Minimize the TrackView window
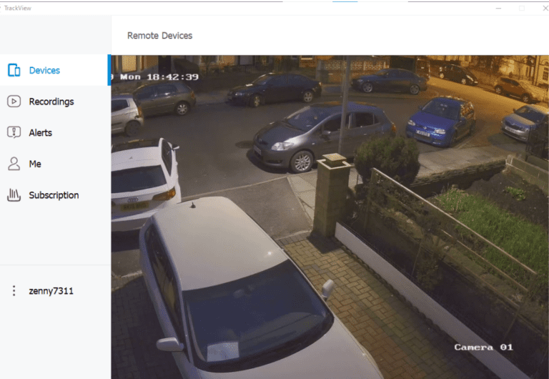The width and height of the screenshot is (549, 379). pos(498,8)
